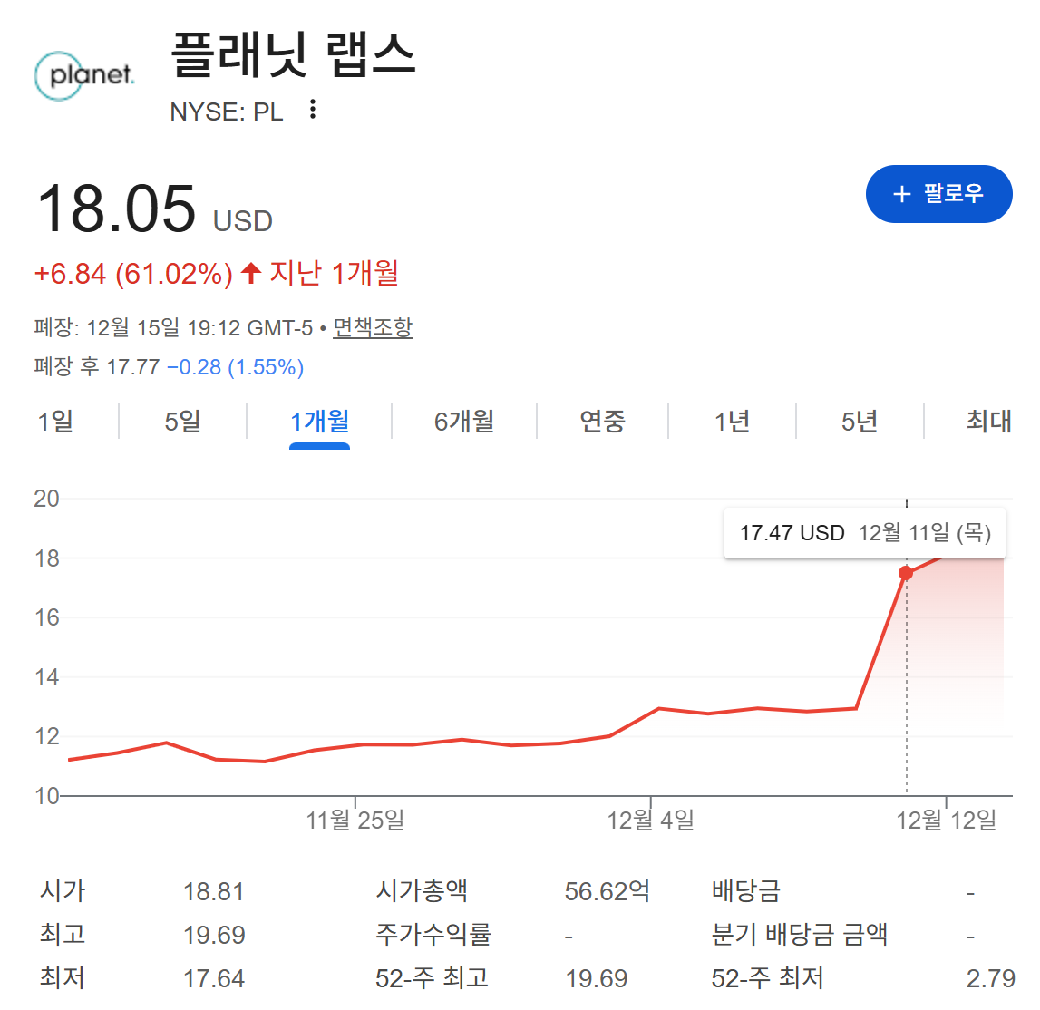The image size is (1040, 1010).
Task: Click the 최저 value 17.64
Action: pyautogui.click(x=214, y=979)
